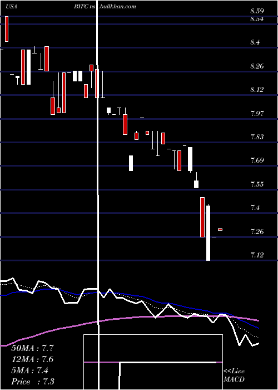Click the USA market label
The width and height of the screenshot is (278, 390).
point(11,7)
